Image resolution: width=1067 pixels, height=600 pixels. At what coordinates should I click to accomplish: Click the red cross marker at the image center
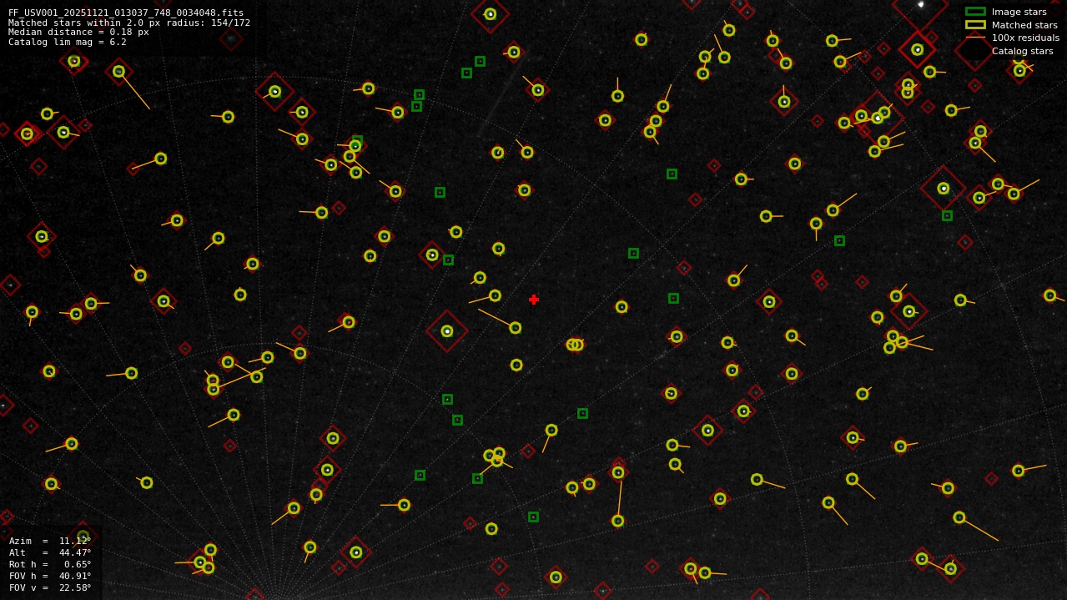534,300
